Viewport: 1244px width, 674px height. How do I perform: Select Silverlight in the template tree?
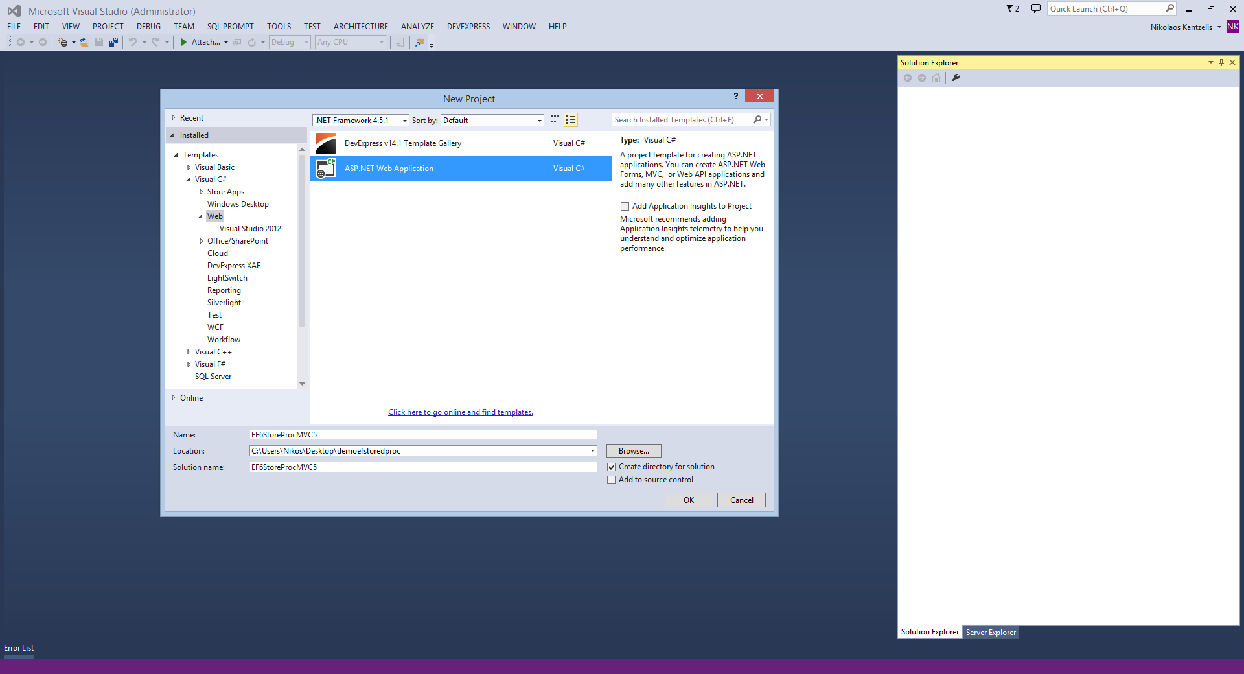(224, 303)
